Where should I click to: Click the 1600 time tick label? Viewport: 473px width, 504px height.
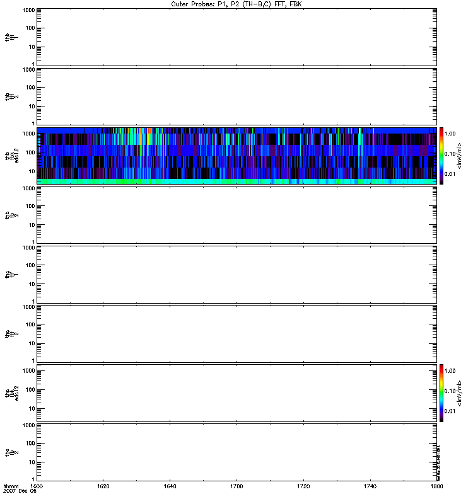click(37, 487)
